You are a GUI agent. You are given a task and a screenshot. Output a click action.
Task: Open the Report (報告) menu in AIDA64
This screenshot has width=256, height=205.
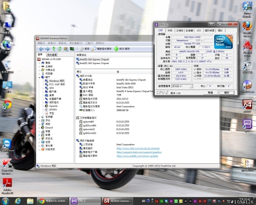62,43
